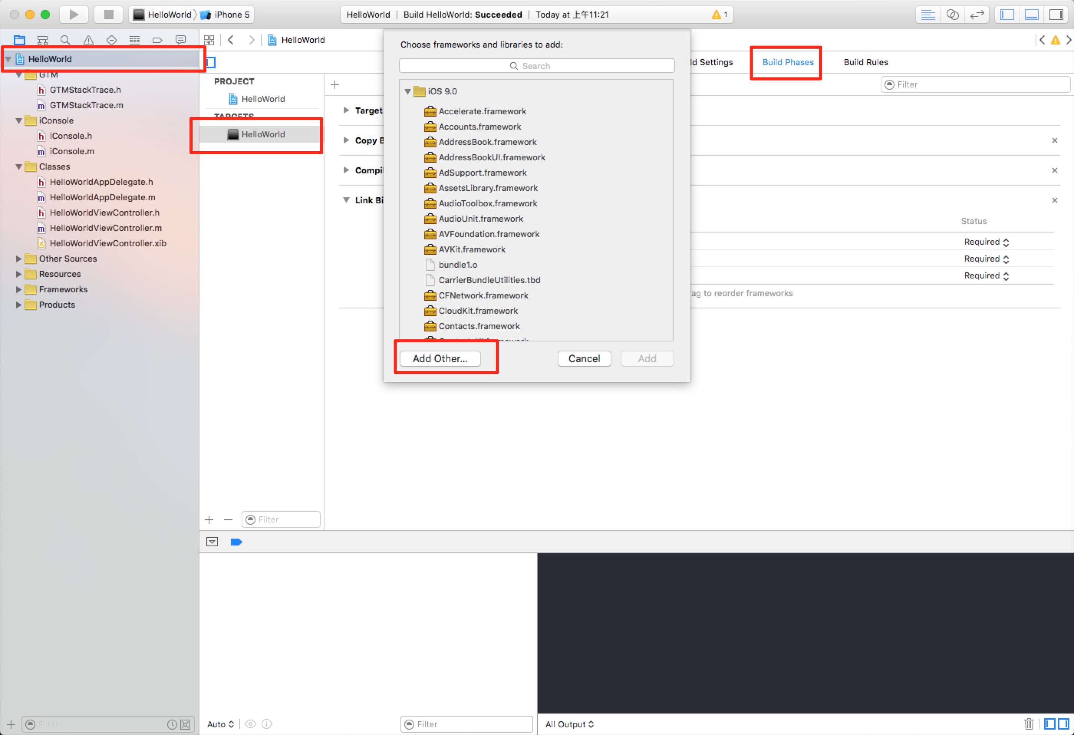The width and height of the screenshot is (1074, 735).
Task: Click the build phases Filter field
Action: [x=975, y=85]
